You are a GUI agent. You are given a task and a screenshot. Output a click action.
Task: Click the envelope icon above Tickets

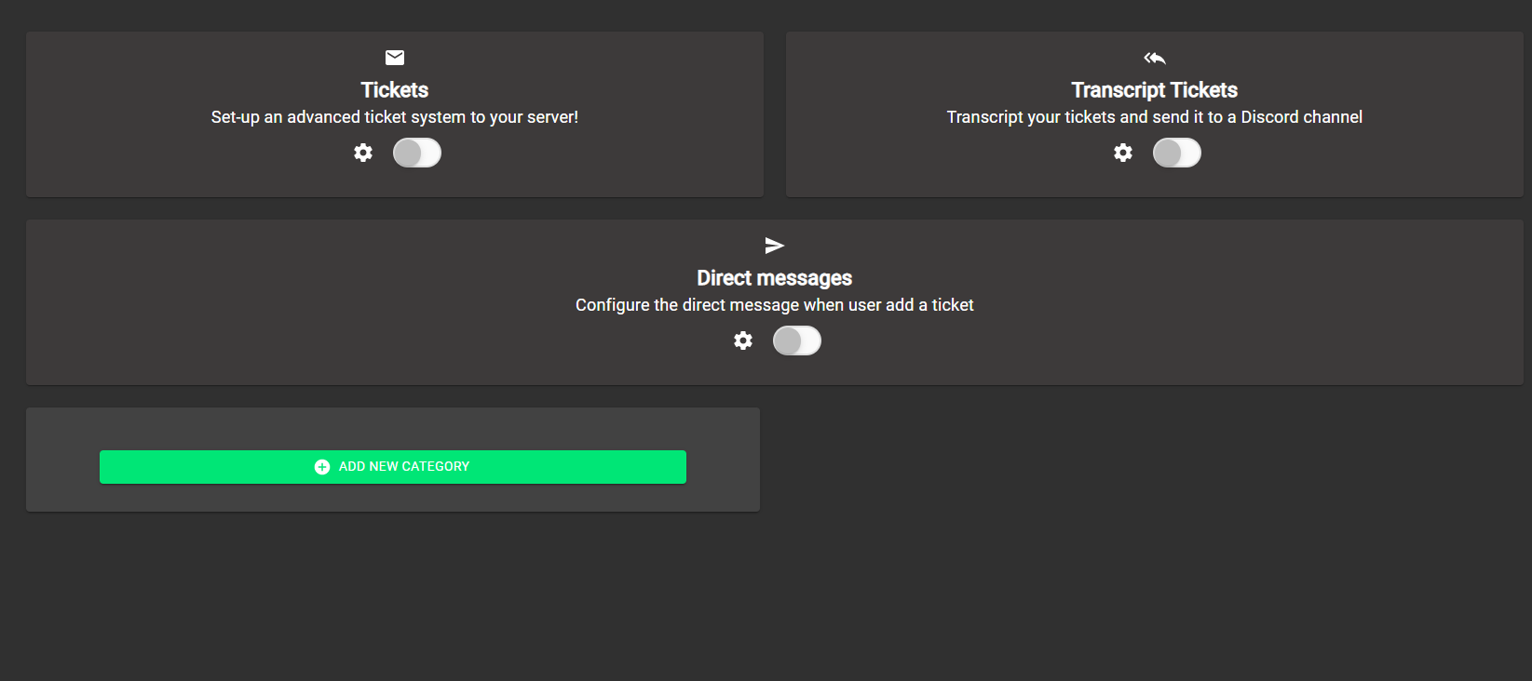[x=395, y=58]
